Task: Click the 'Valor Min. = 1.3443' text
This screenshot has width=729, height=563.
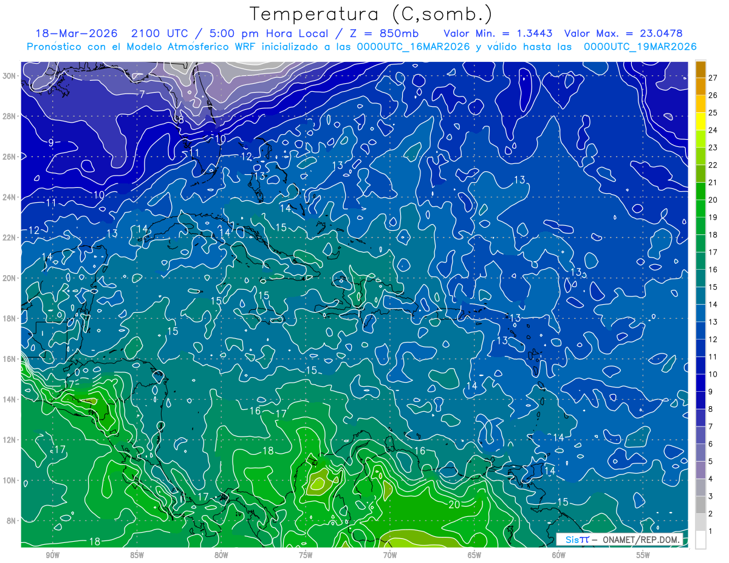Action: [498, 33]
